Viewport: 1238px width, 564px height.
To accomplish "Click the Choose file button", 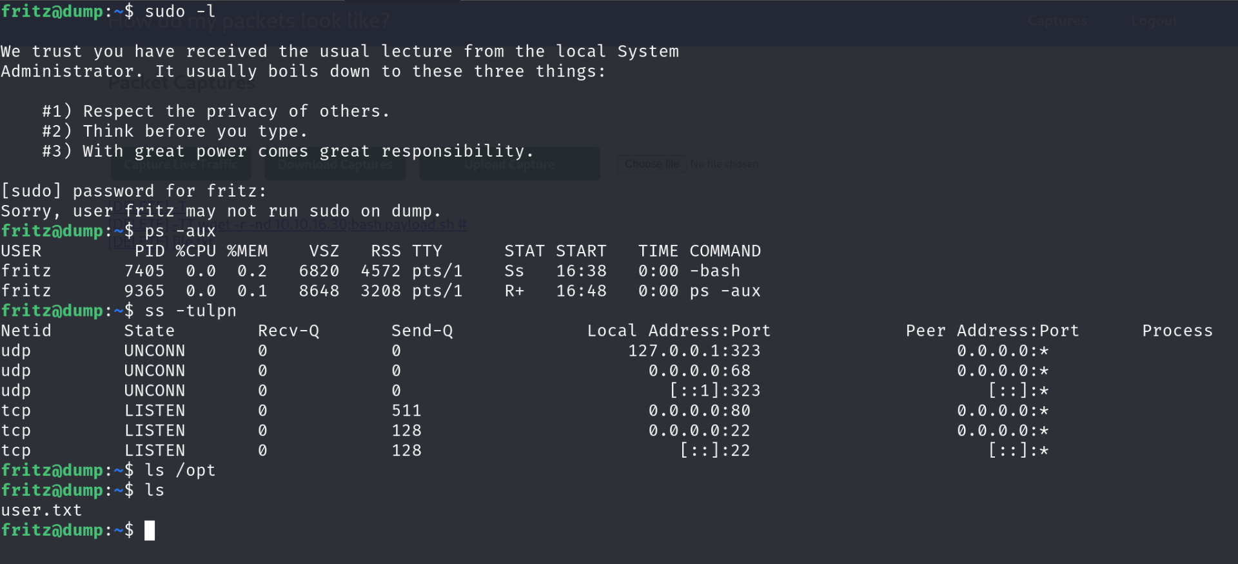I will pos(651,164).
